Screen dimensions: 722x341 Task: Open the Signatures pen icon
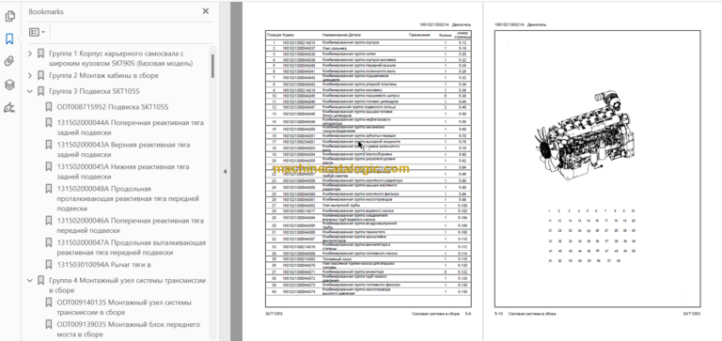click(x=9, y=108)
